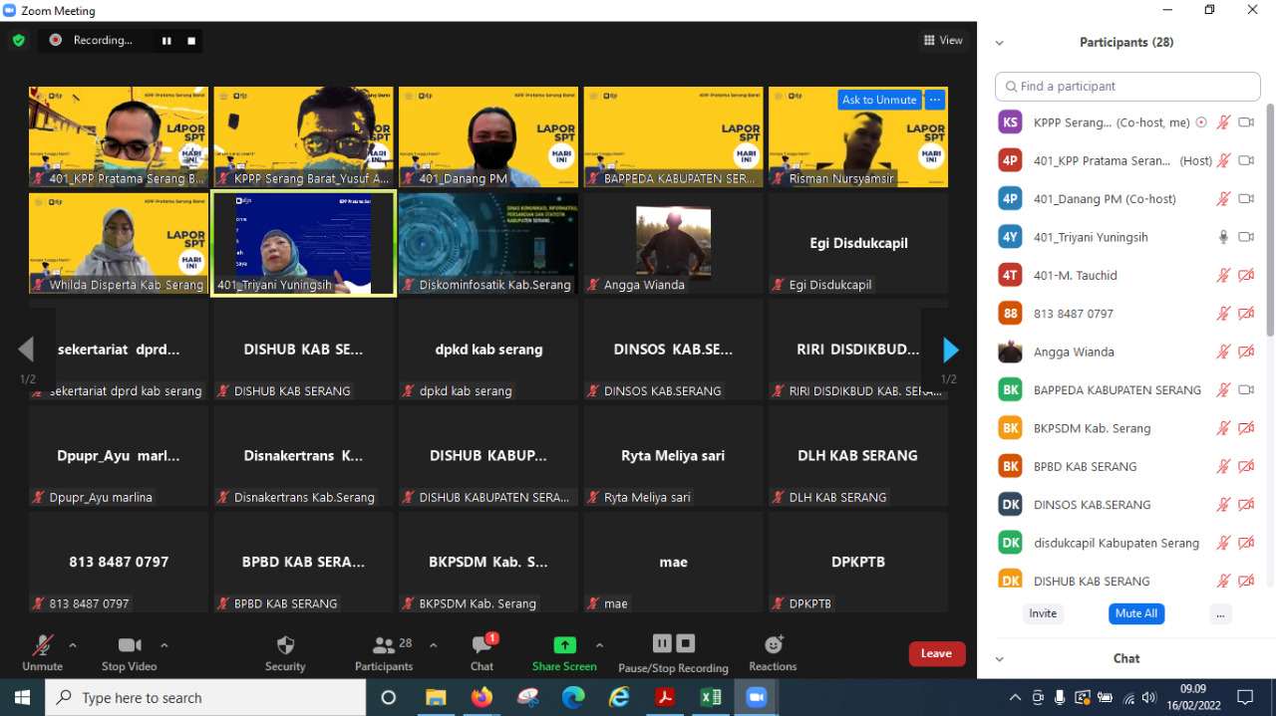Click the green encryption shield icon
This screenshot has height=716, width=1276.
coord(18,41)
